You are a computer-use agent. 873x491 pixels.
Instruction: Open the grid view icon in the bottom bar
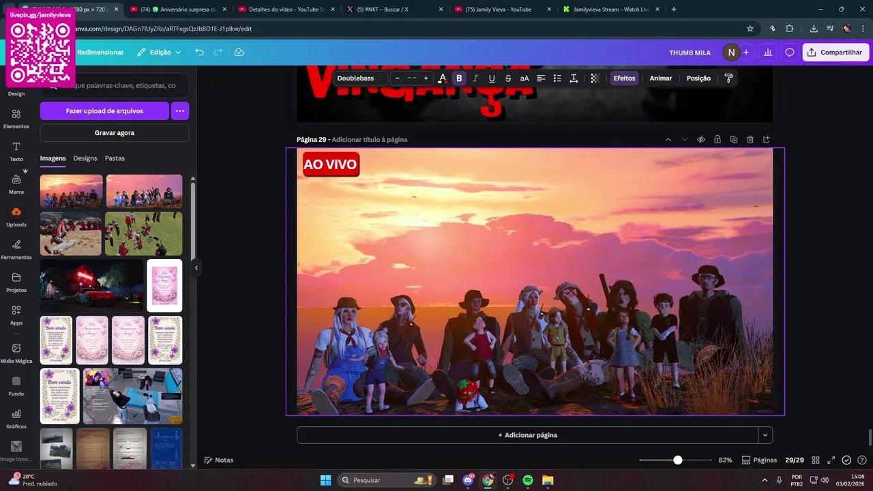click(x=816, y=460)
